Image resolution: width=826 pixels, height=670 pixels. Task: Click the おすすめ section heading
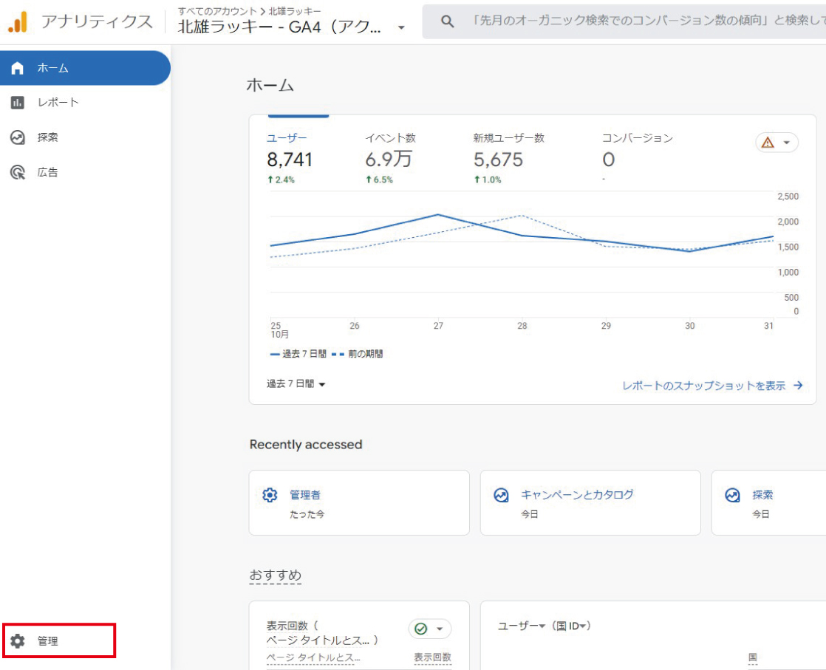point(276,575)
